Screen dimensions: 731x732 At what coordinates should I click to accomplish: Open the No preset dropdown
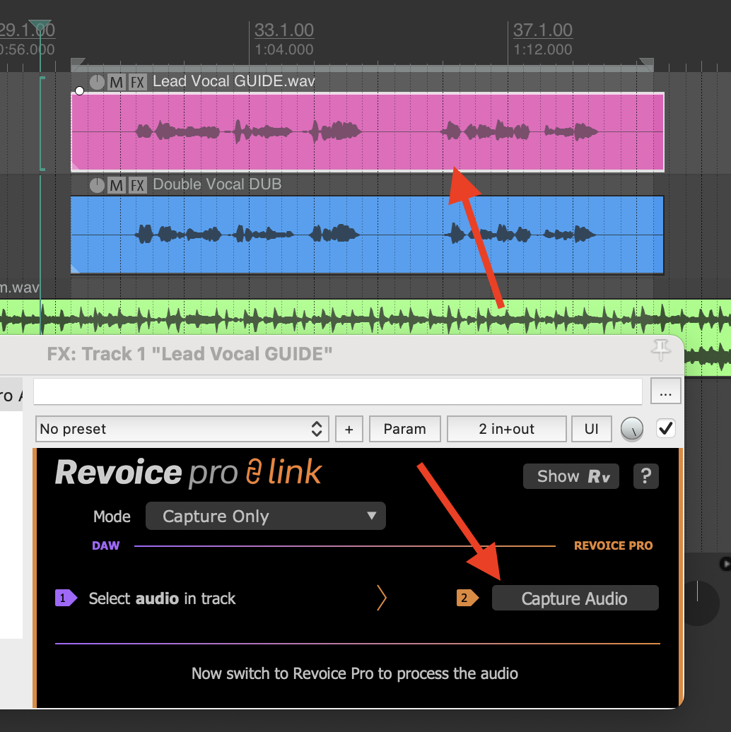click(x=182, y=429)
